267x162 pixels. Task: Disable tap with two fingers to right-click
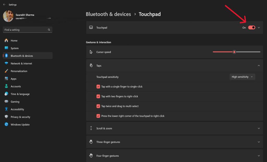point(98,96)
